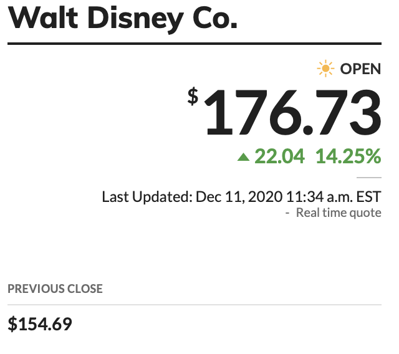Click the short gray divider under percentage
Screen dimensions: 399x354
368,178
